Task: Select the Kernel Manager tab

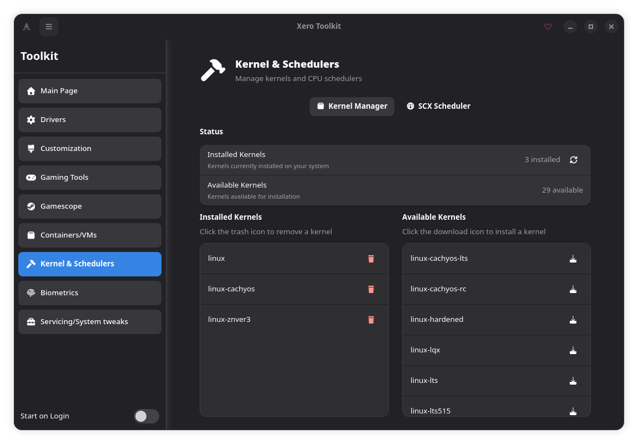Action: (352, 106)
